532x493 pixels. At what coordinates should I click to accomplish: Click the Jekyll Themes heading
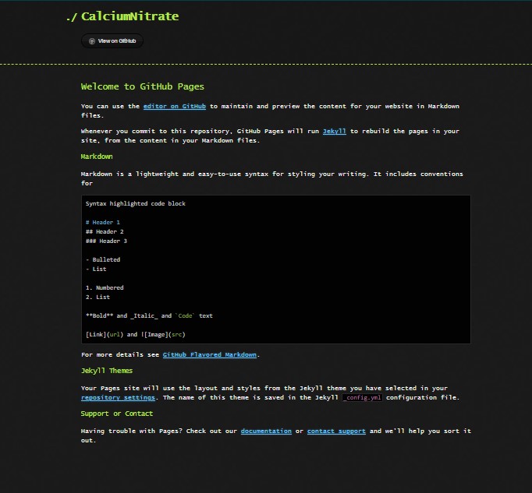click(x=107, y=371)
